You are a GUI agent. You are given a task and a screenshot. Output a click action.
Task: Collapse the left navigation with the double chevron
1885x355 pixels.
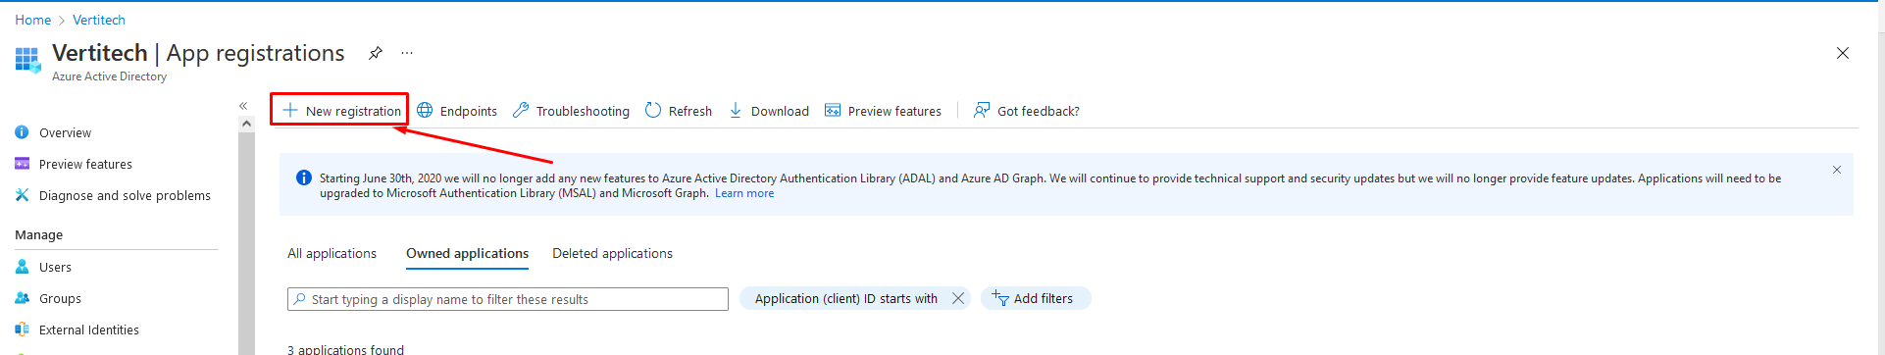pyautogui.click(x=243, y=106)
